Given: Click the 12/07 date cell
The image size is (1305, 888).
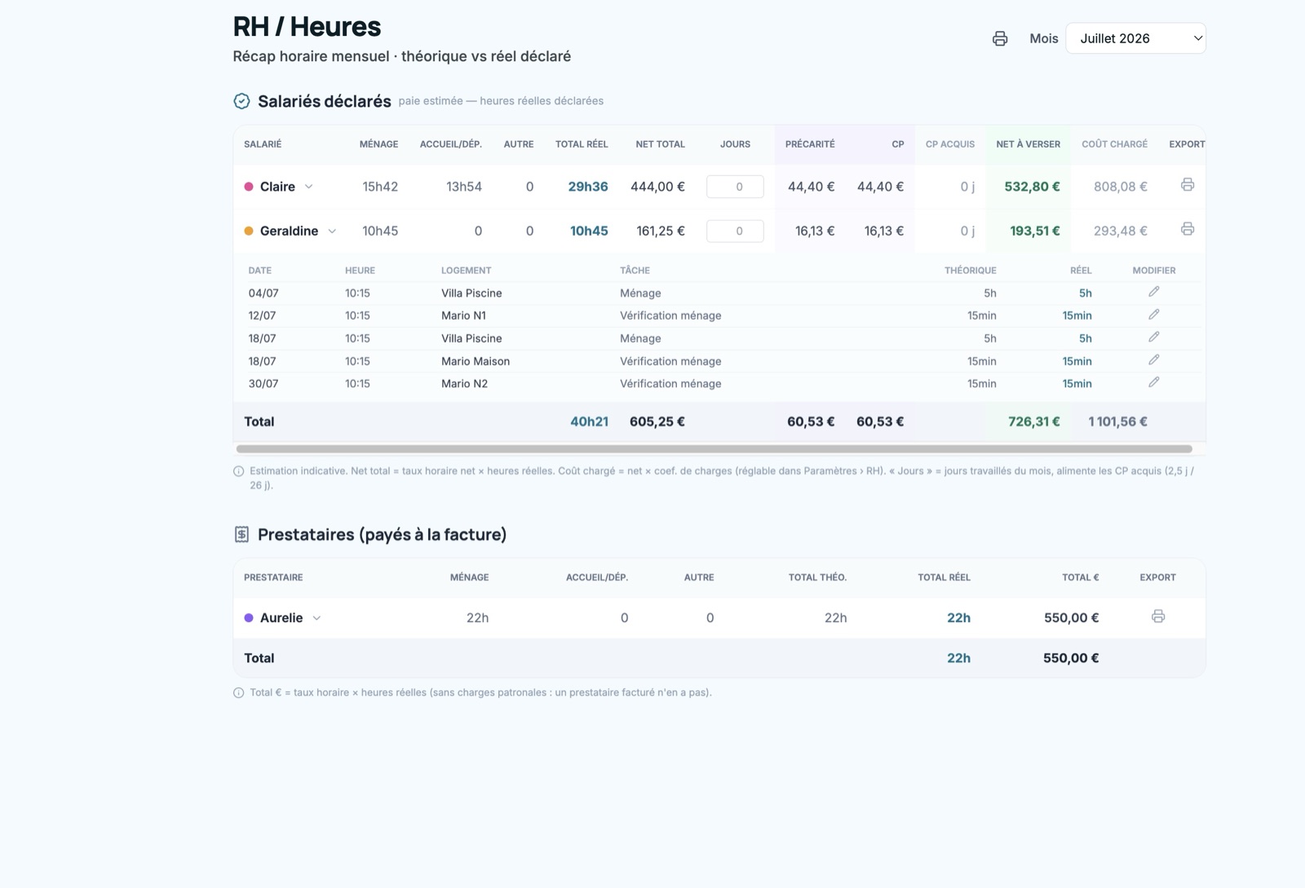Looking at the screenshot, I should click(262, 316).
